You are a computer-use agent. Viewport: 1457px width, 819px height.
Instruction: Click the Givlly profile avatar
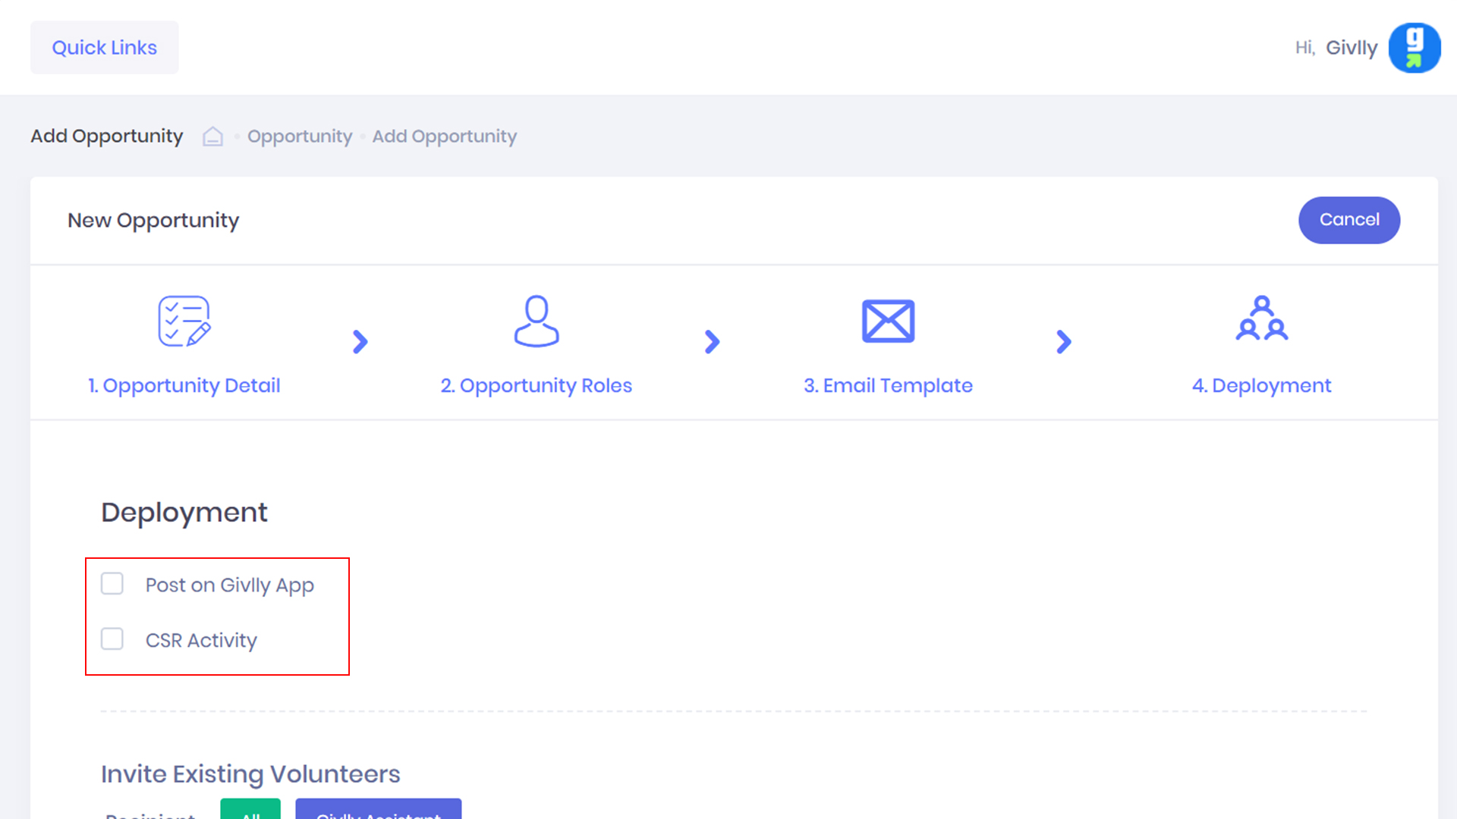[x=1414, y=48]
